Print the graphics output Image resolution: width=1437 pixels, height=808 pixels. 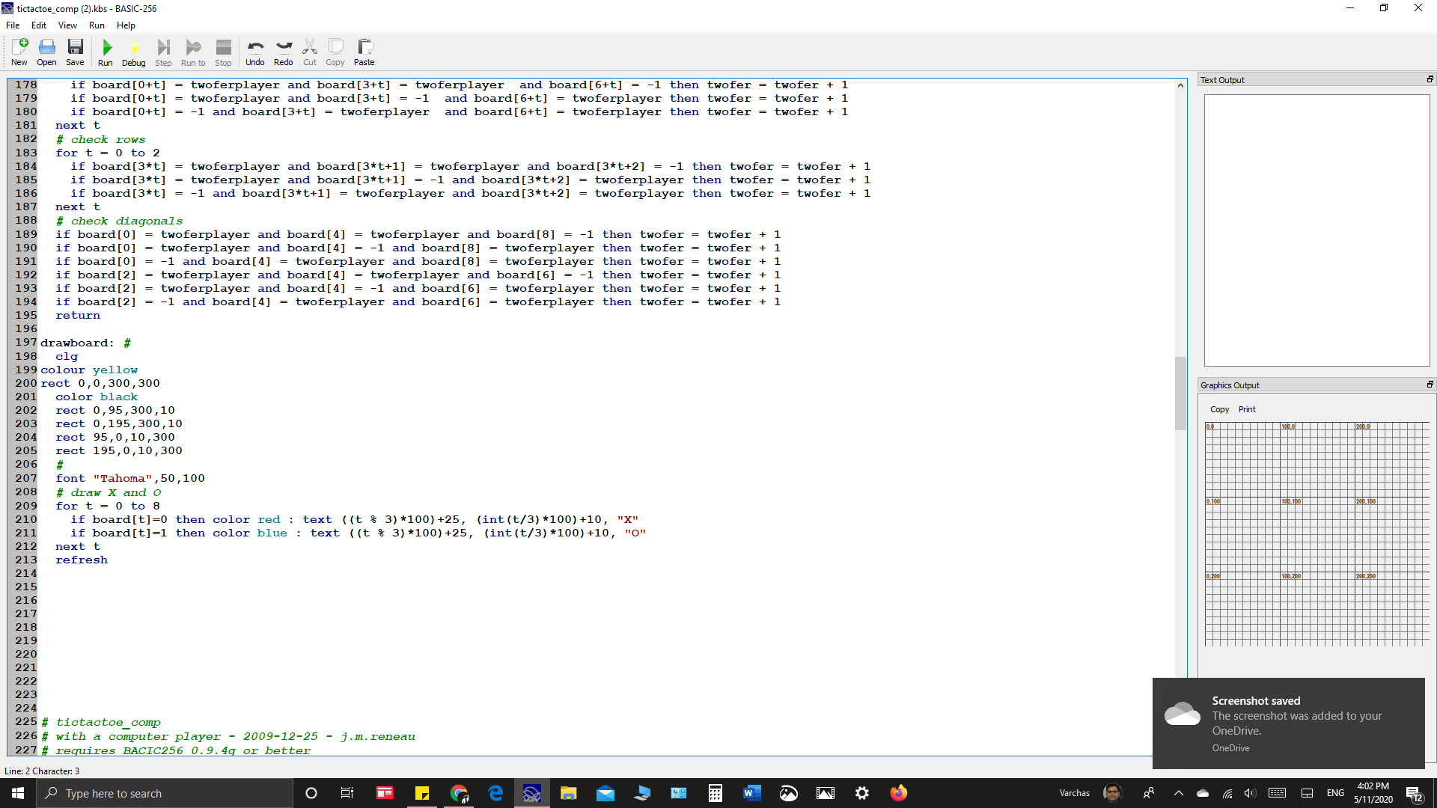coord(1247,409)
